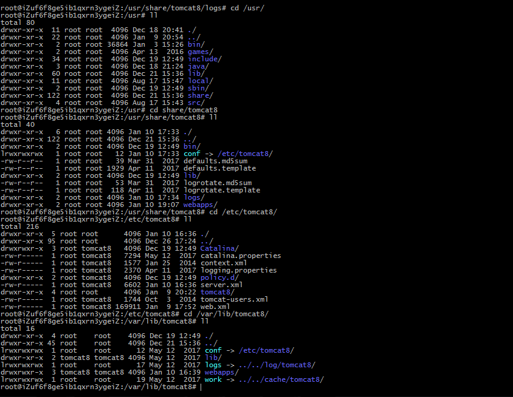Click the 'total 40' line
Image resolution: width=513 pixels, height=397 pixels.
pos(18,124)
